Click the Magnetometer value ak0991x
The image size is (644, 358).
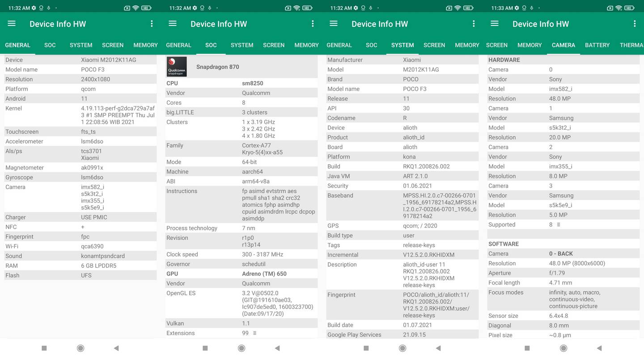[x=92, y=168]
